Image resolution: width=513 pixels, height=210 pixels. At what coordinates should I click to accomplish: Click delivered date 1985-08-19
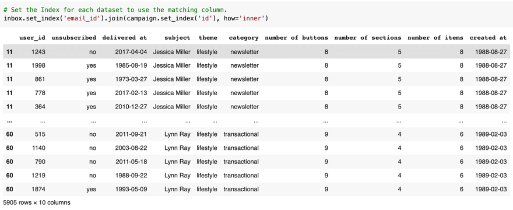click(x=131, y=65)
